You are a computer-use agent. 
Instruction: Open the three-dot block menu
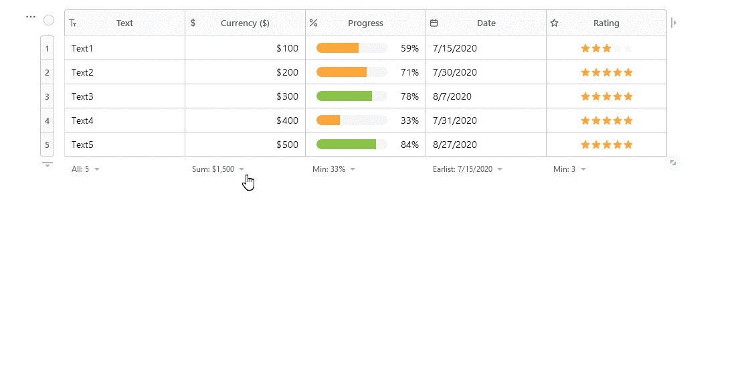[x=31, y=17]
